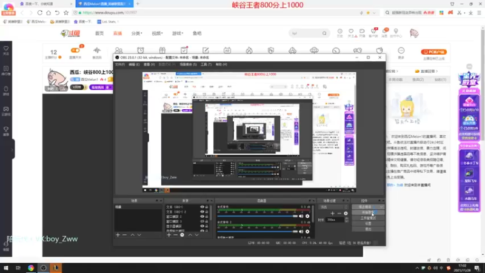This screenshot has height=273, width=485.
Task: Click the user avatar in the Douyu header
Action: 414,33
